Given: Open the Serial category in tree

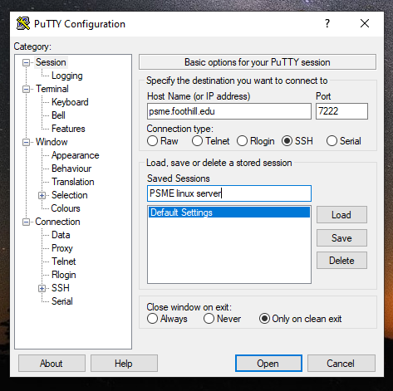Looking at the screenshot, I should [x=62, y=301].
